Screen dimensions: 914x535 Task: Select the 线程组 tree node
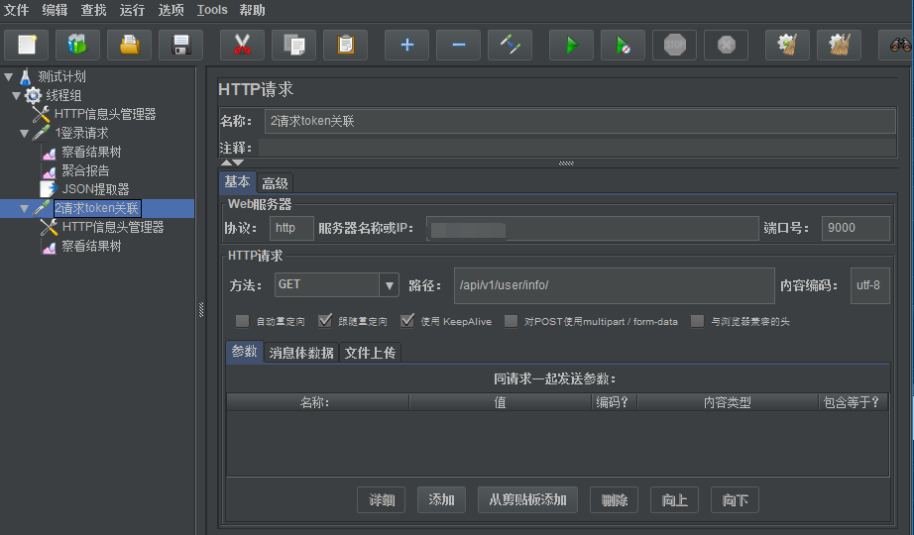(x=63, y=95)
